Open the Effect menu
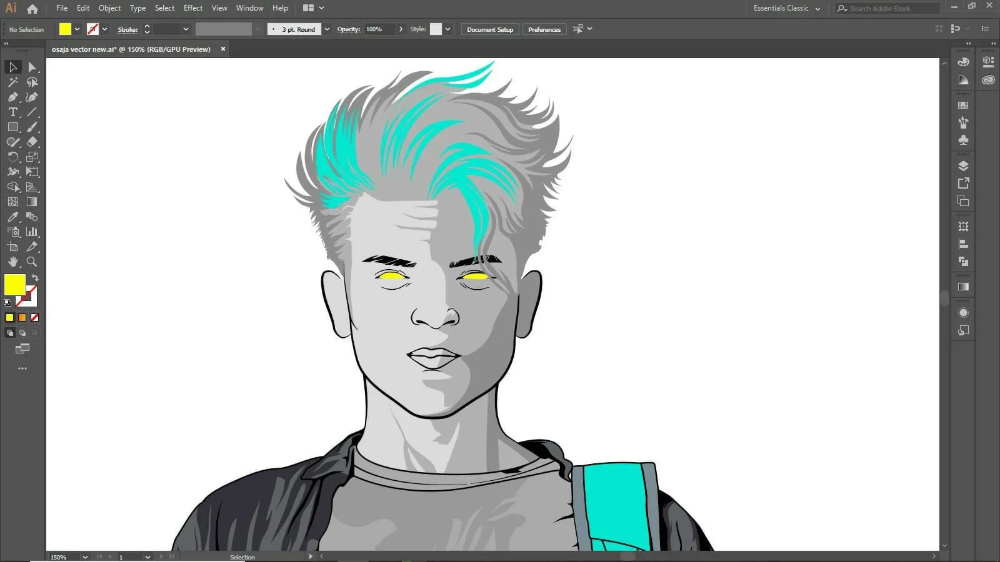1000x562 pixels. [192, 8]
